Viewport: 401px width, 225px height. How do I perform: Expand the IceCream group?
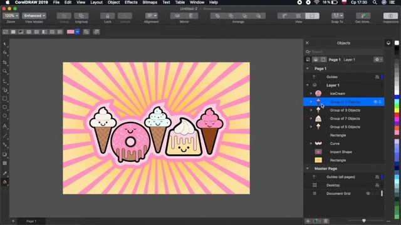311,94
